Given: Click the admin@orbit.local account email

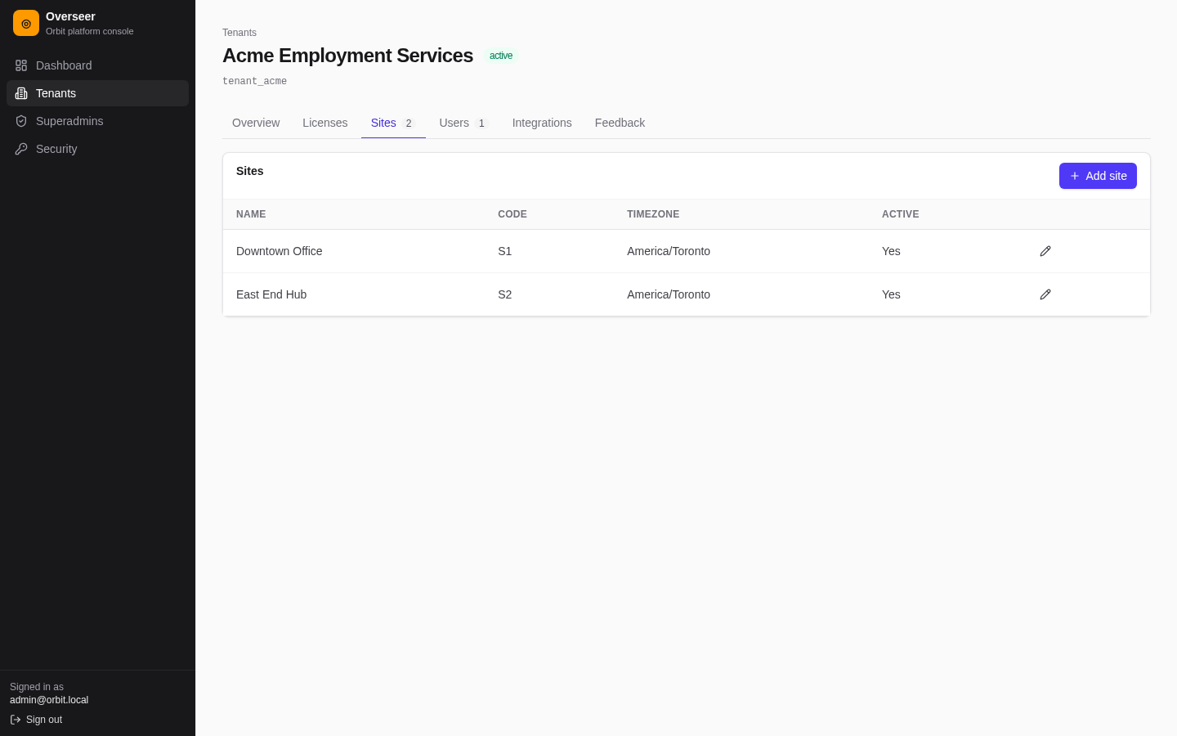Looking at the screenshot, I should [x=49, y=700].
